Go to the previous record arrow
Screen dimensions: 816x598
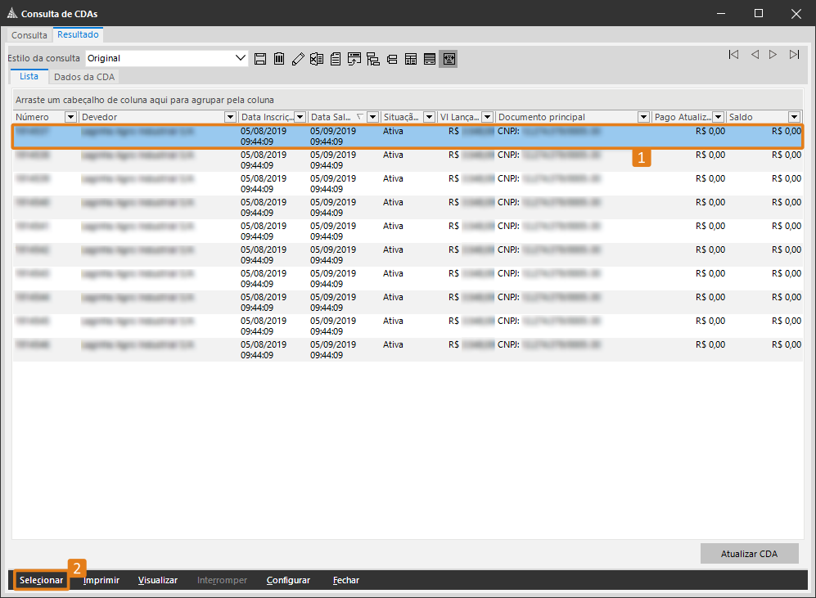[754, 55]
